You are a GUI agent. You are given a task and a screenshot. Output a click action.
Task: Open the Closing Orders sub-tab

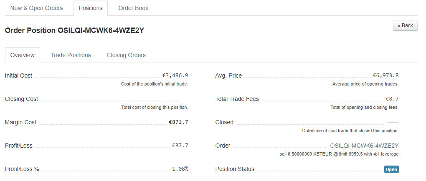(x=126, y=55)
